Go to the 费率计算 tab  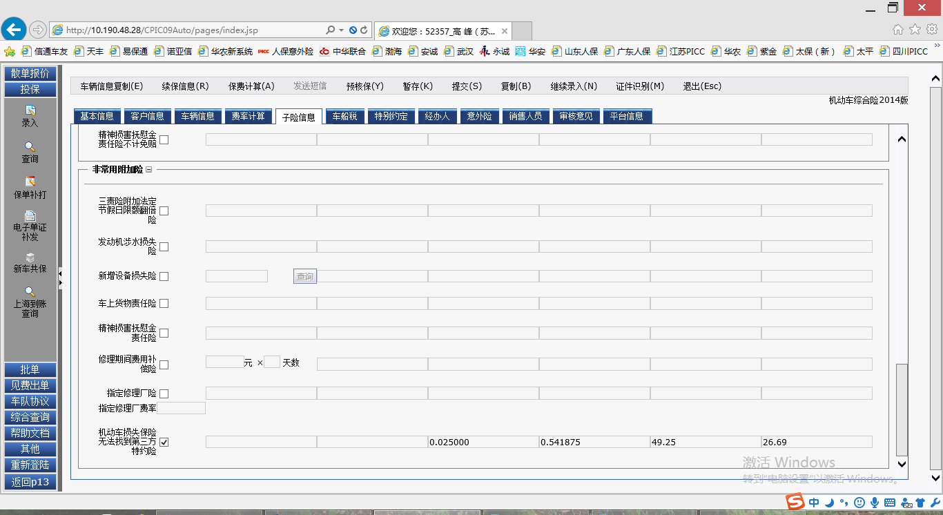tap(249, 116)
